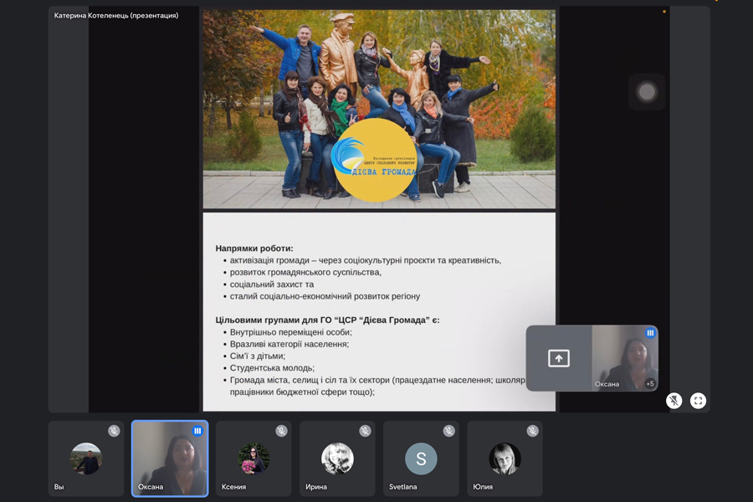753x502 pixels.
Task: Click Ксения's profile picture with flowers
Action: (x=254, y=458)
